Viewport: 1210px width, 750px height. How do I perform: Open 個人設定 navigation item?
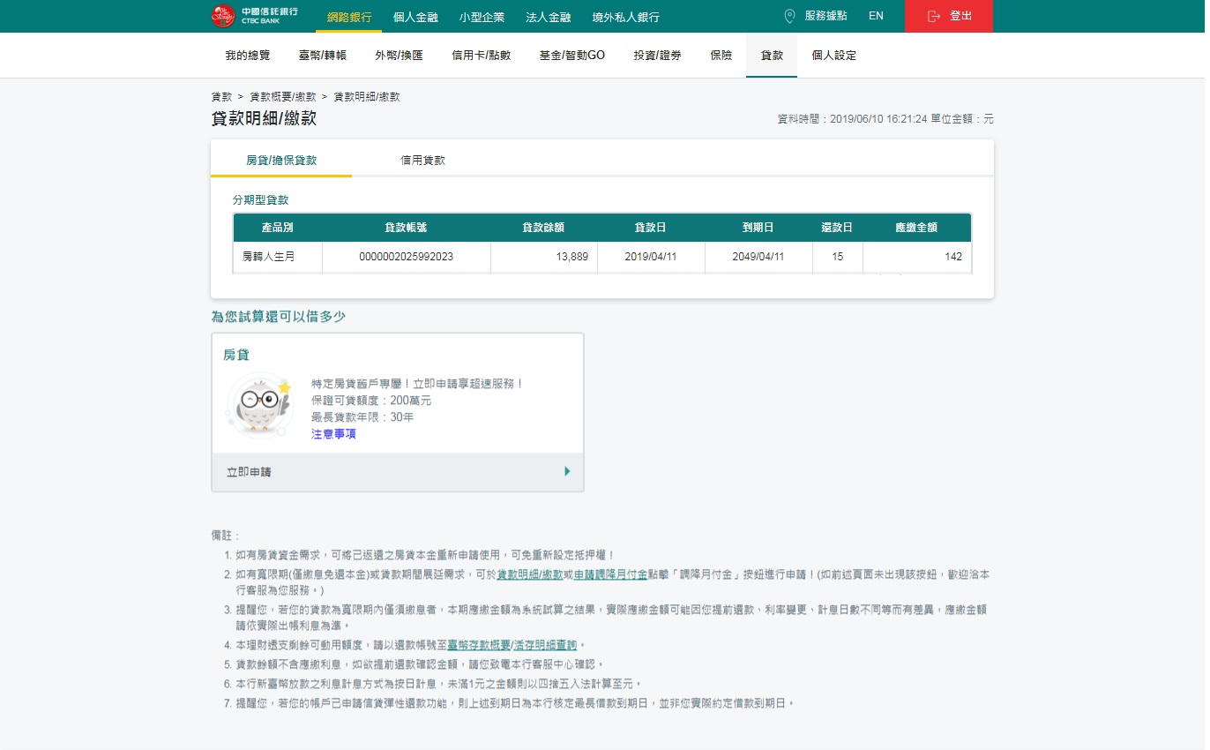click(834, 55)
